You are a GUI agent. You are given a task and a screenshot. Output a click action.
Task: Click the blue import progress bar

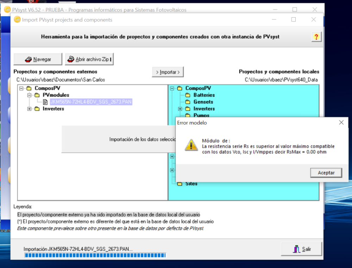95,255
